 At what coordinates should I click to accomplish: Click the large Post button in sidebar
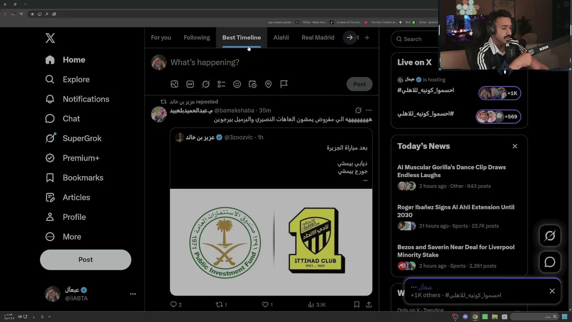pyautogui.click(x=85, y=260)
